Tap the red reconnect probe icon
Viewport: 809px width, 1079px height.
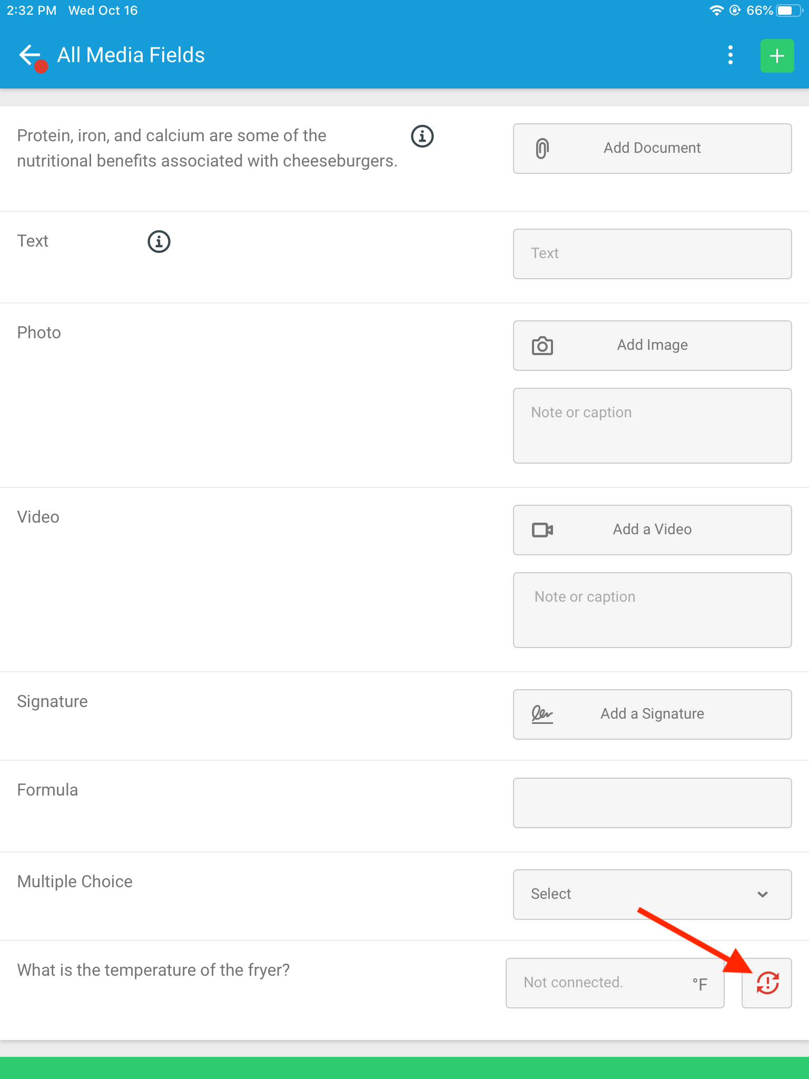767,983
